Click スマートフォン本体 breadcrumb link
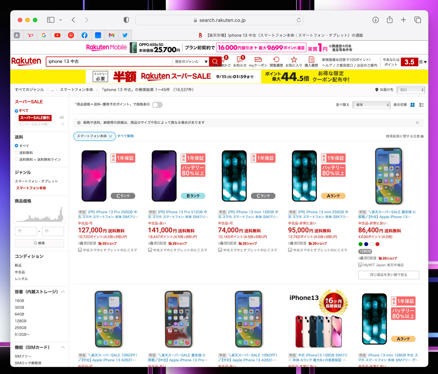 pyautogui.click(x=76, y=90)
